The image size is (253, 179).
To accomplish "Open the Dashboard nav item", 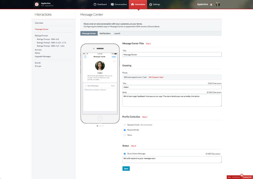I will pos(100,4).
